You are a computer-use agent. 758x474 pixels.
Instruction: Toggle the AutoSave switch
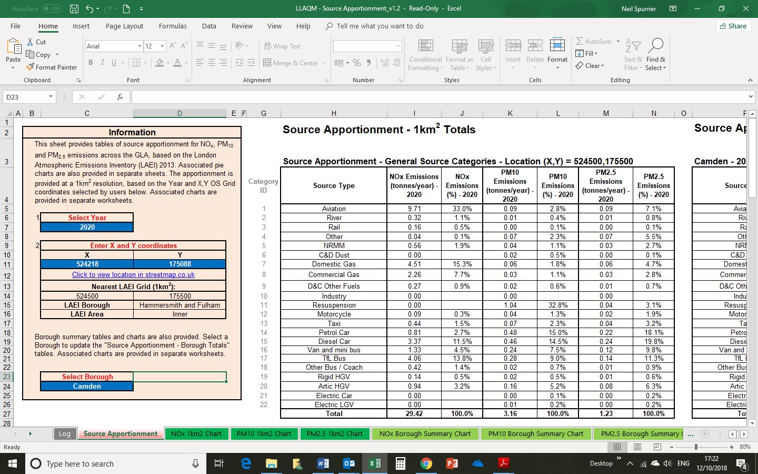pos(52,8)
